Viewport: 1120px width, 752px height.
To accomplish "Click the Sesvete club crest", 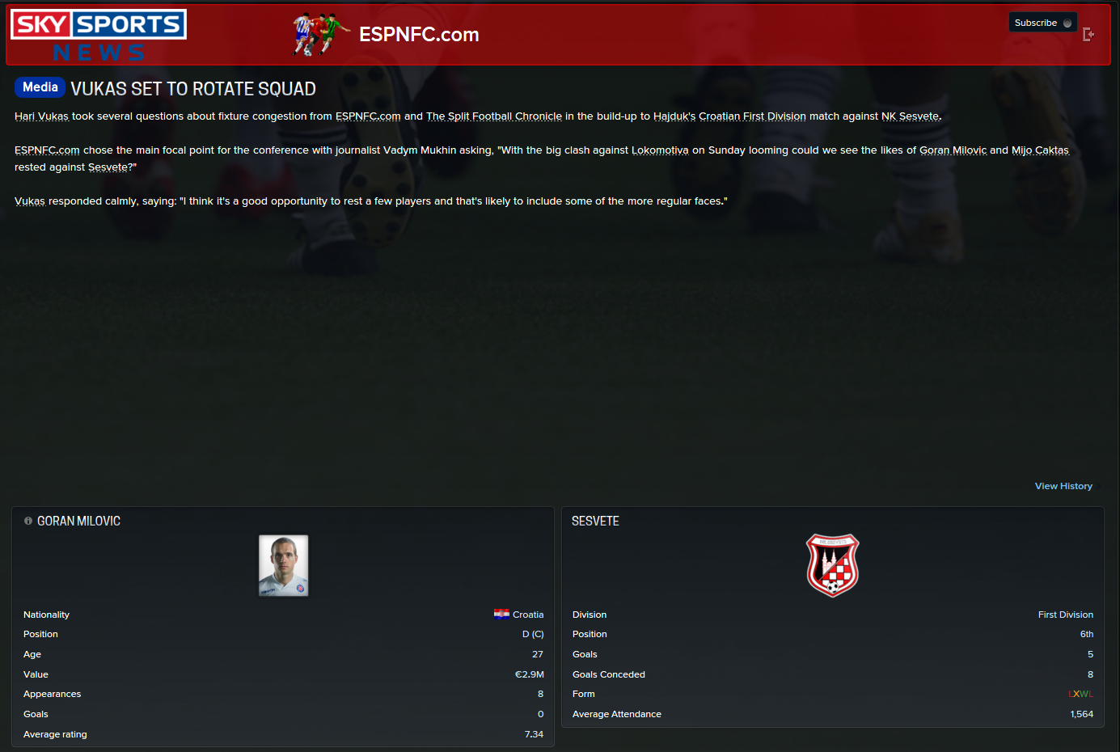I will click(x=832, y=565).
